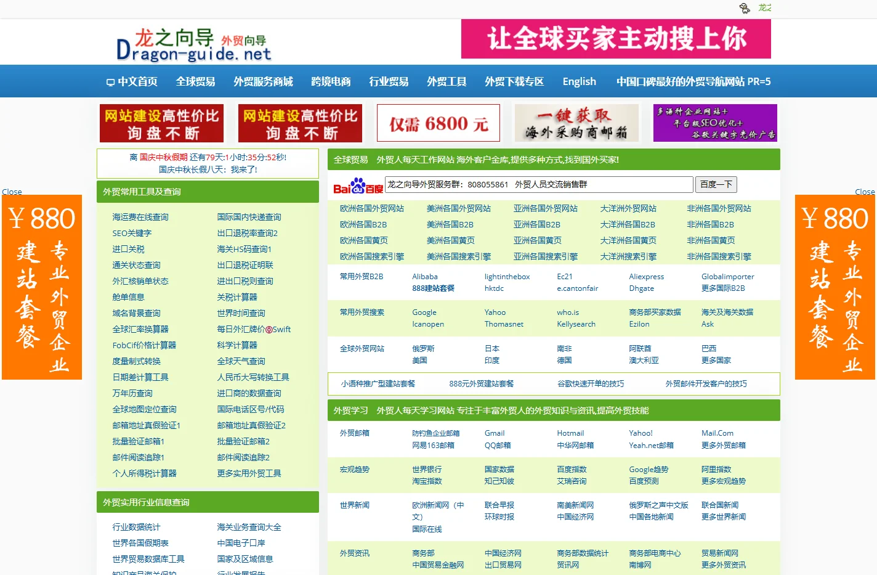Open the pink 让全球买家主动搜上你 banner

616,39
